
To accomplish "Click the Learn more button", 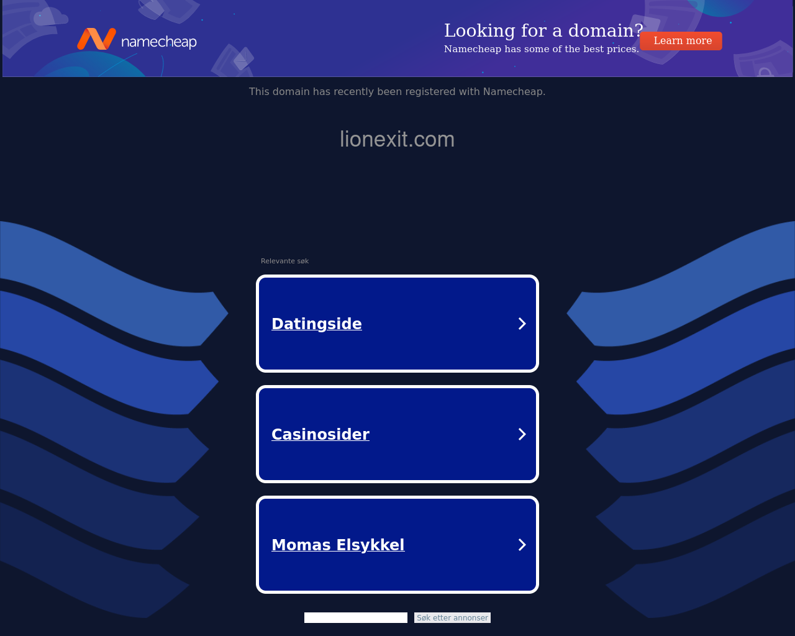I will click(x=681, y=41).
